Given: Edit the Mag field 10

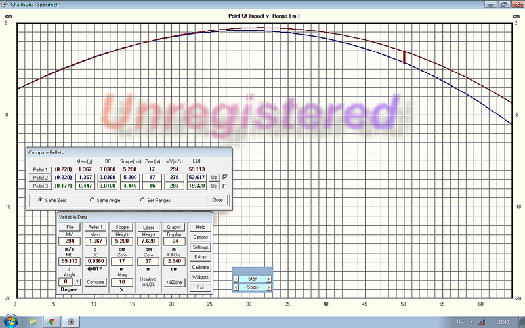Looking at the screenshot, I should [x=122, y=282].
